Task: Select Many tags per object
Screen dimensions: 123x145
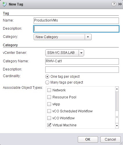Action: click(x=47, y=82)
